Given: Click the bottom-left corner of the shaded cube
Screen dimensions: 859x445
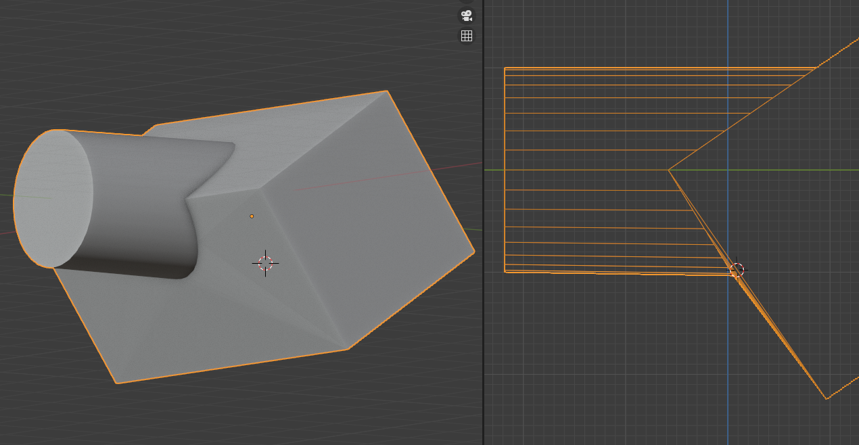Looking at the screenshot, I should coord(117,383).
